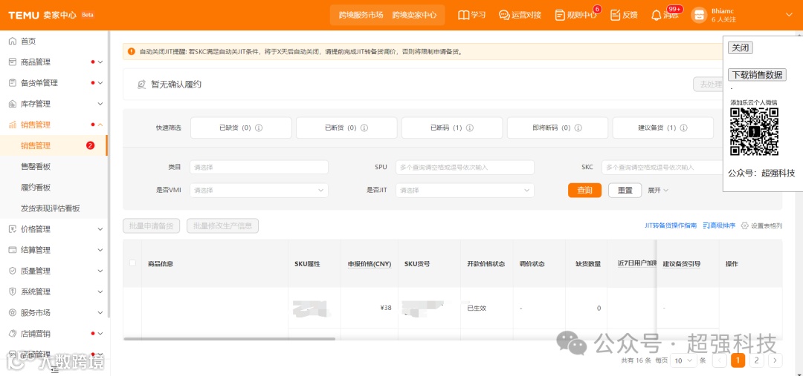
Task: Filter by 建议备货 (1)
Action: coord(663,128)
